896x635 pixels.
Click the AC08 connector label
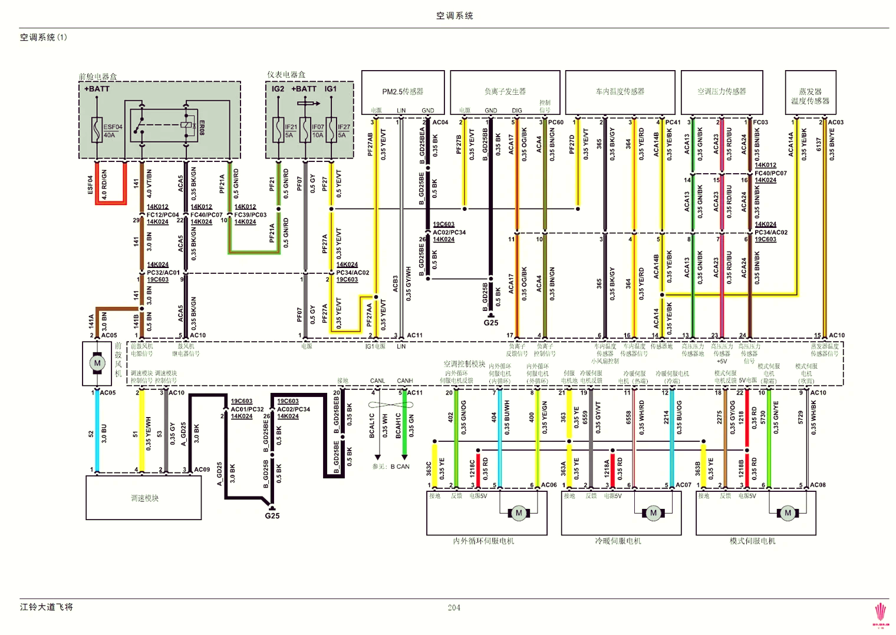tap(818, 485)
